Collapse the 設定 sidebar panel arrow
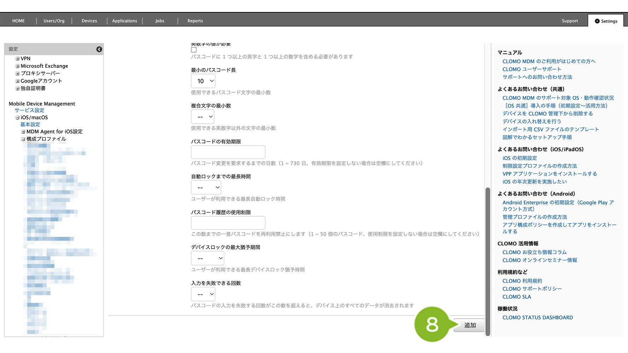The width and height of the screenshot is (628, 353). [99, 49]
